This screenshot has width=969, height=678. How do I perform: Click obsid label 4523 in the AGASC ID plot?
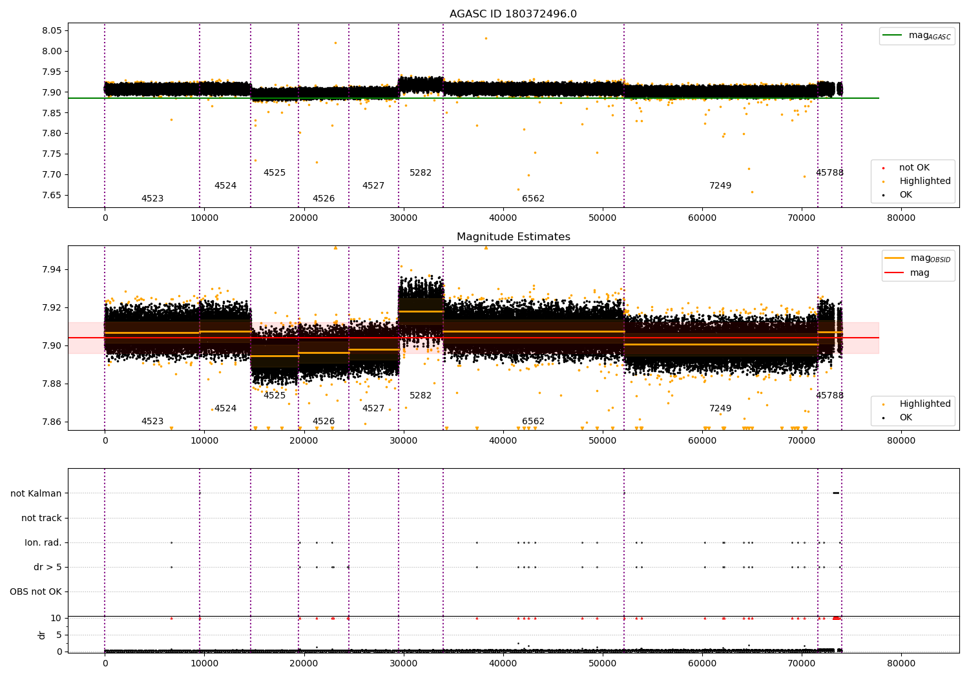[152, 199]
